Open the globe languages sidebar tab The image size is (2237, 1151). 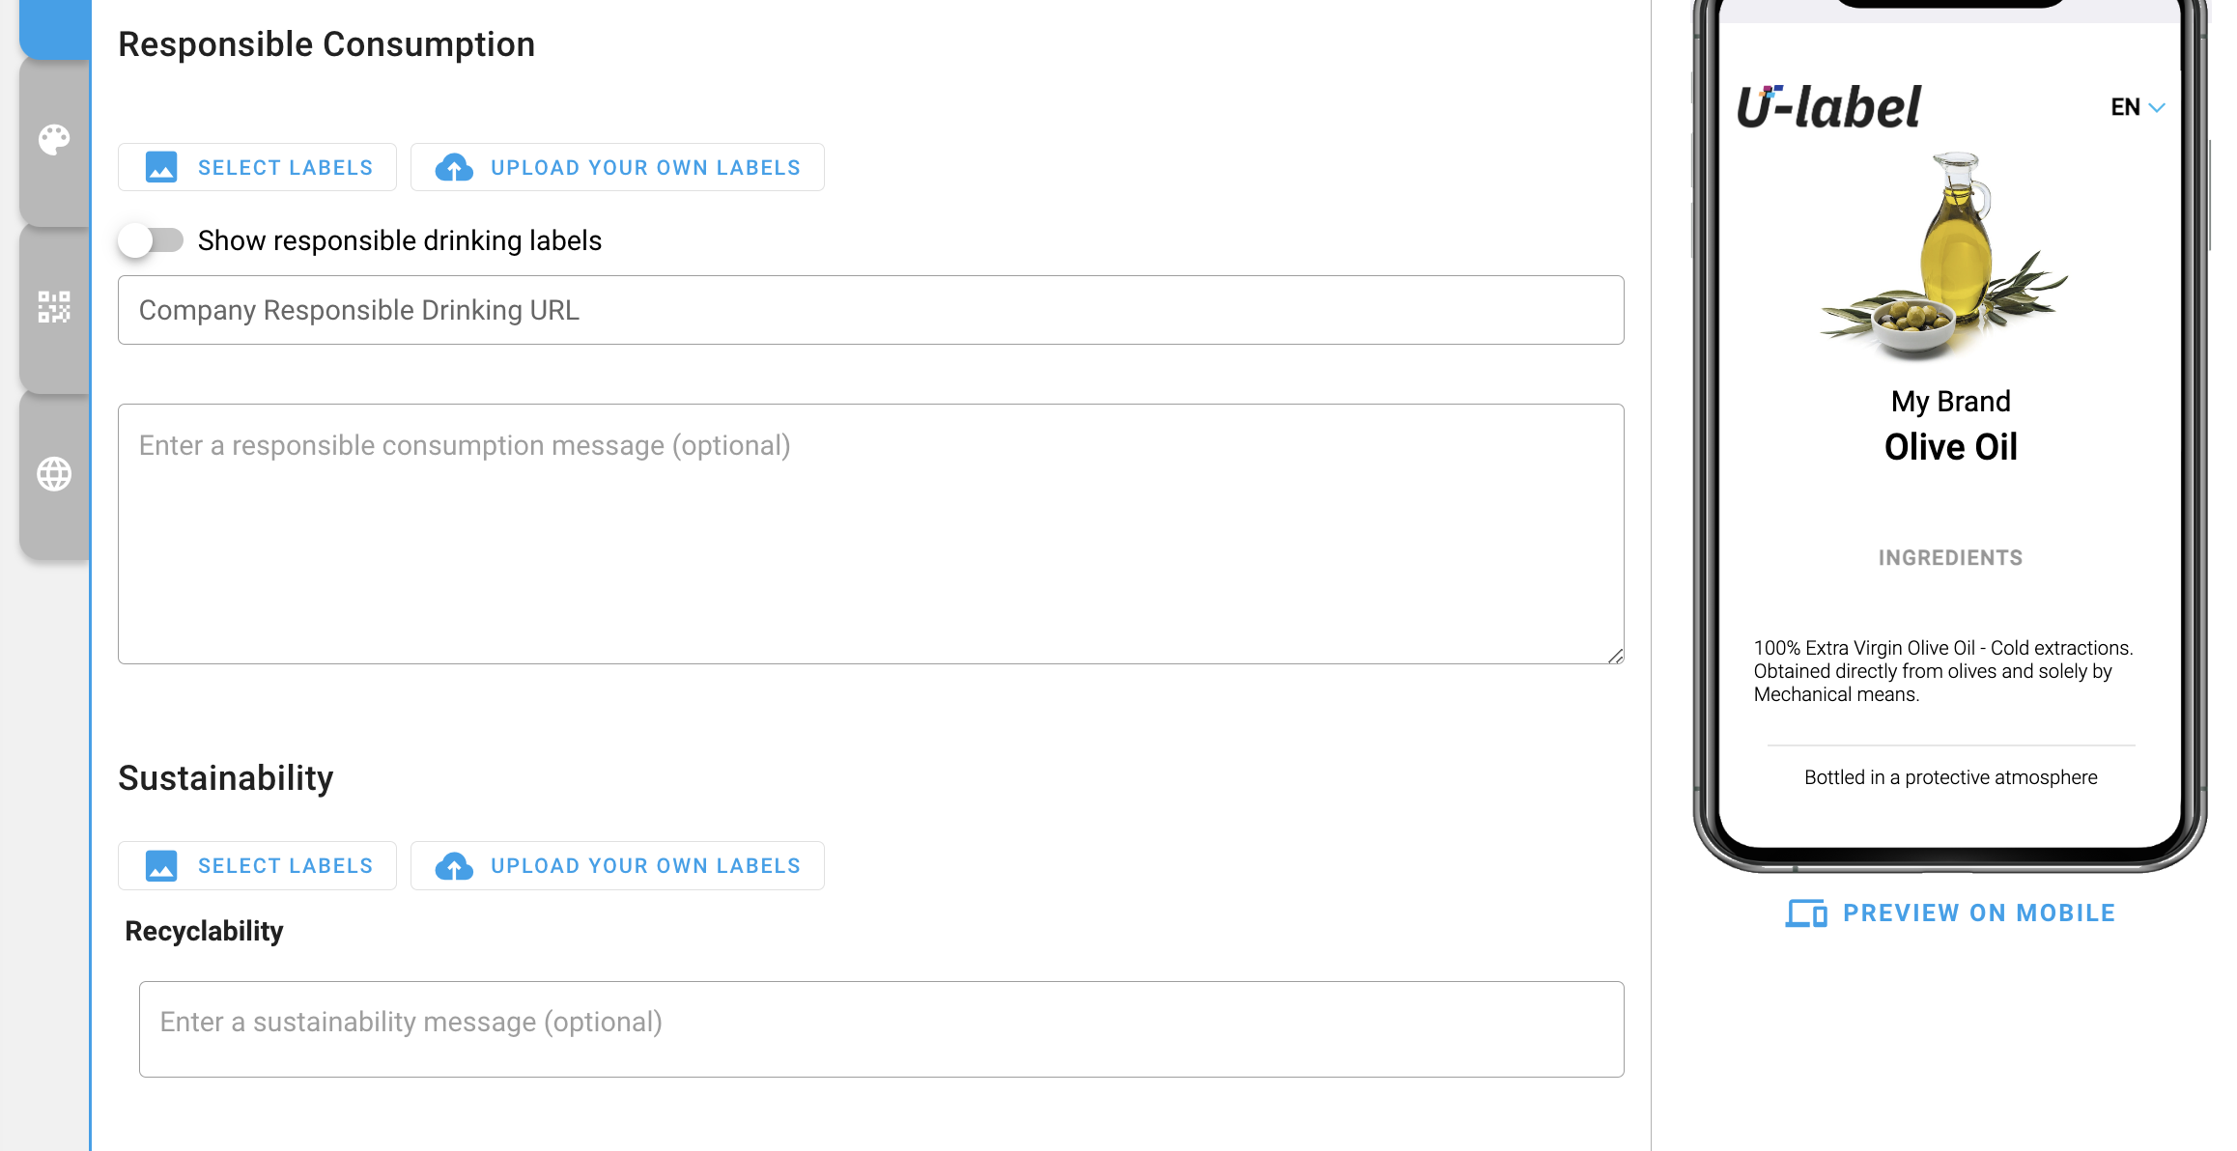click(54, 474)
